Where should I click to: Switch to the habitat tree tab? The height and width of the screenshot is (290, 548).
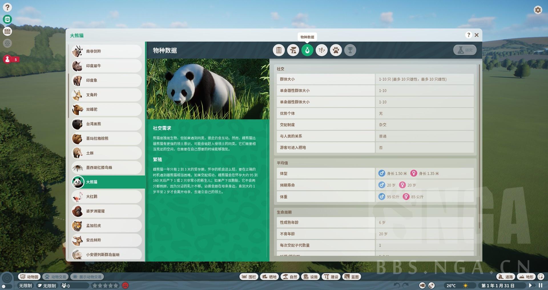pyautogui.click(x=293, y=50)
